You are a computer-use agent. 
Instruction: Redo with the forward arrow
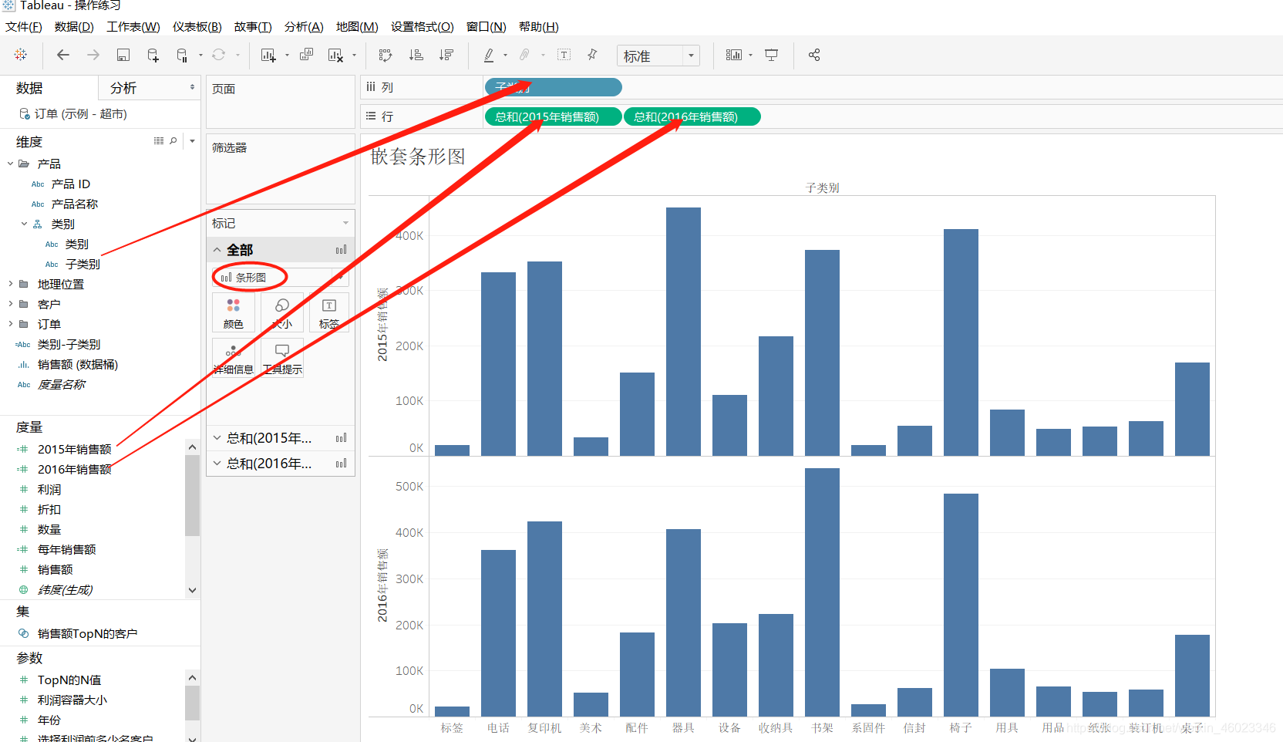(93, 55)
